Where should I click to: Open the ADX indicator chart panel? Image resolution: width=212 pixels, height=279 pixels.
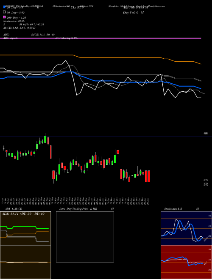click(25, 228)
